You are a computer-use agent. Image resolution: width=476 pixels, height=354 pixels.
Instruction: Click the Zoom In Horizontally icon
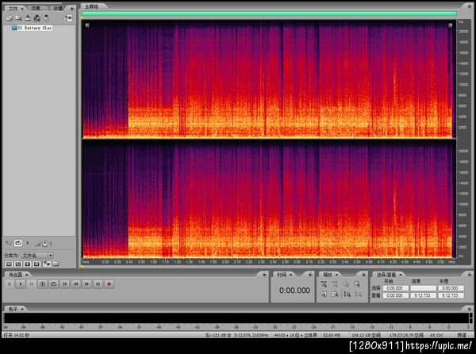[324, 284]
